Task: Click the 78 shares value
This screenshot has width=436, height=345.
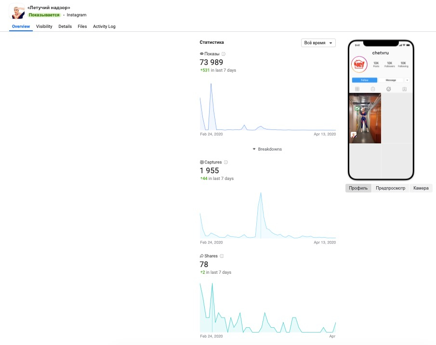Action: tap(204, 265)
